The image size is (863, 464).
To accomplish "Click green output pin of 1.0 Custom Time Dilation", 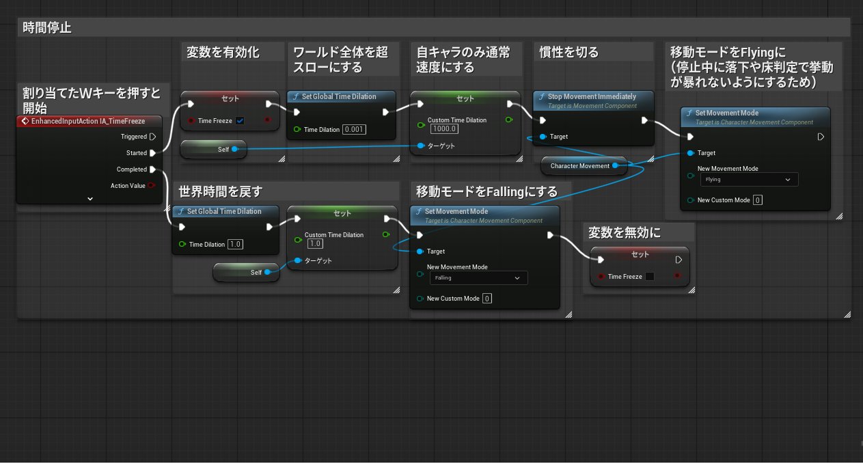I will coord(387,235).
